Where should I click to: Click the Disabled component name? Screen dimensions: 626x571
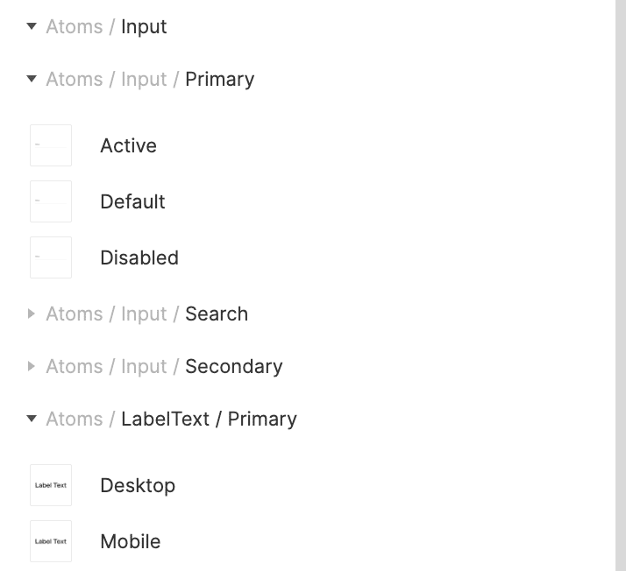click(x=139, y=257)
